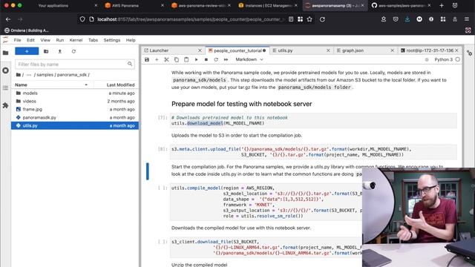Image resolution: width=475 pixels, height=267 pixels.
Task: Cut selected cells with scissors icon
Action: click(x=166, y=59)
